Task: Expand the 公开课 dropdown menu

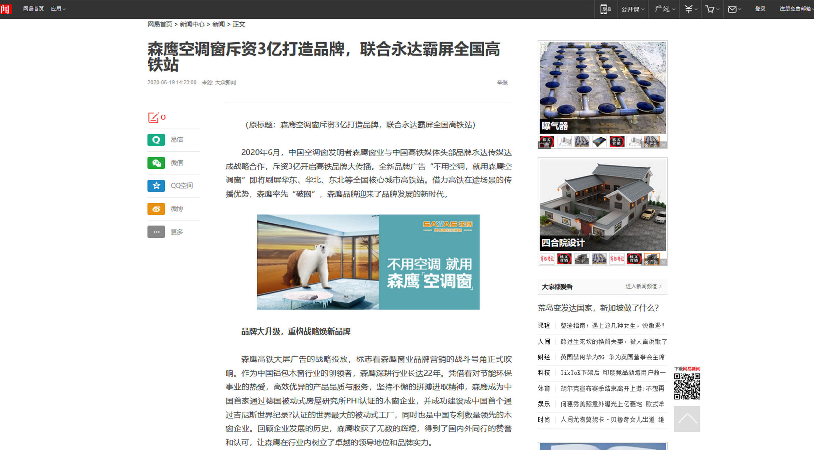Action: 633,9
